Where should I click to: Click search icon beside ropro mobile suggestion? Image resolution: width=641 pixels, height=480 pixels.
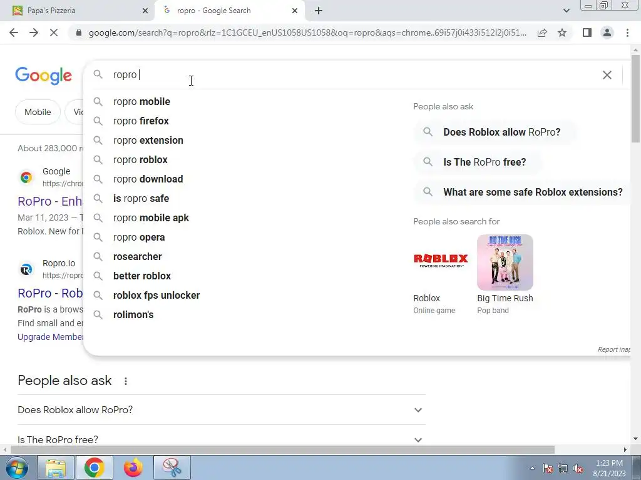[x=98, y=101]
